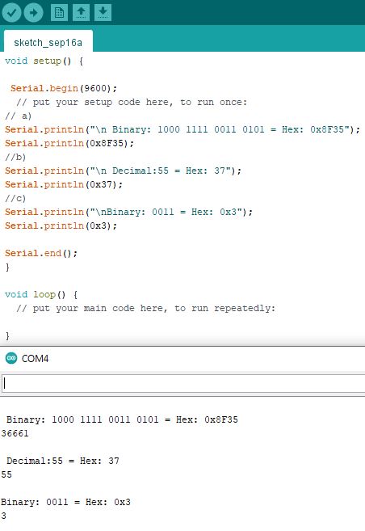This screenshot has height=531, width=365.
Task: Click the Upload arrow button
Action: 33,13
